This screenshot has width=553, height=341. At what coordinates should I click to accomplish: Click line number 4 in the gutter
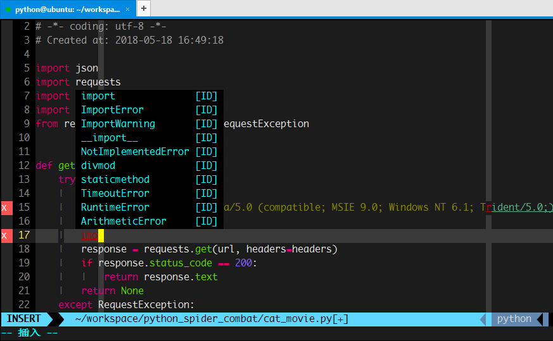[x=27, y=54]
